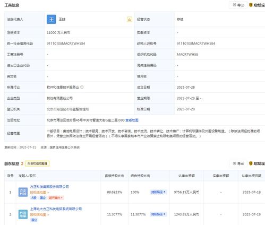Select 2023-07-19 date in 方正科技集团 row
This screenshot has height=225, width=265.
click(252, 192)
